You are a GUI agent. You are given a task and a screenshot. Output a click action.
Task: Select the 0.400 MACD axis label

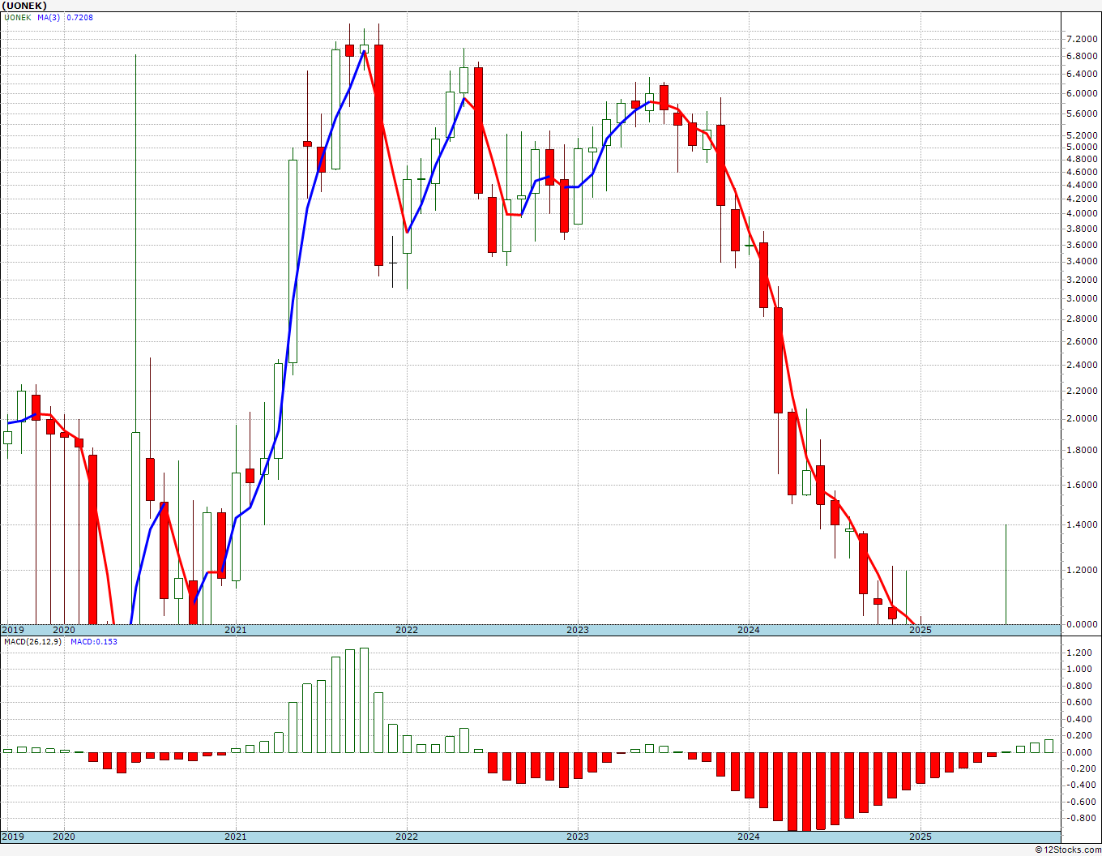[x=1079, y=719]
